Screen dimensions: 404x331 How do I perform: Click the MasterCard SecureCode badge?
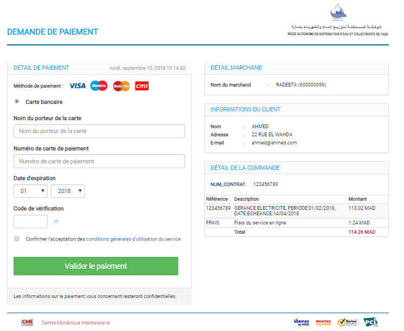tap(323, 322)
